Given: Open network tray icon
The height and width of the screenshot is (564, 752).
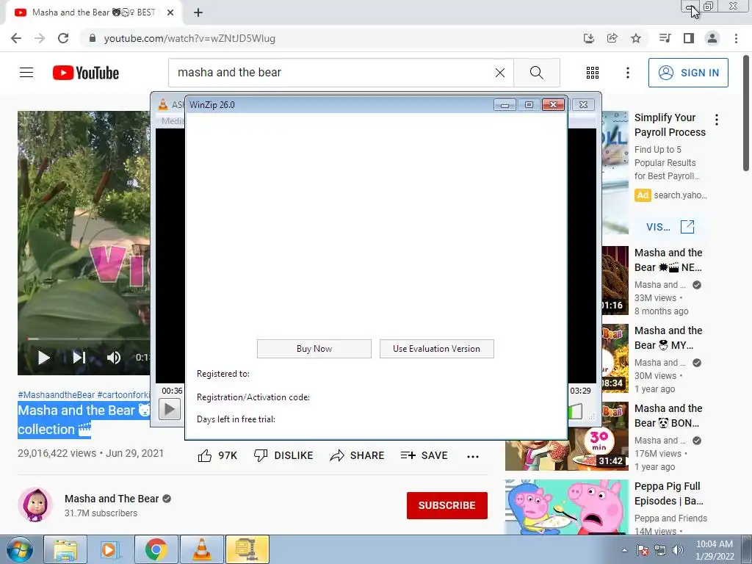Looking at the screenshot, I should pos(660,550).
